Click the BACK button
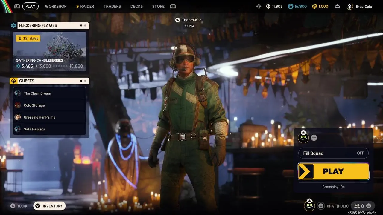383x215 pixels. (x=19, y=206)
